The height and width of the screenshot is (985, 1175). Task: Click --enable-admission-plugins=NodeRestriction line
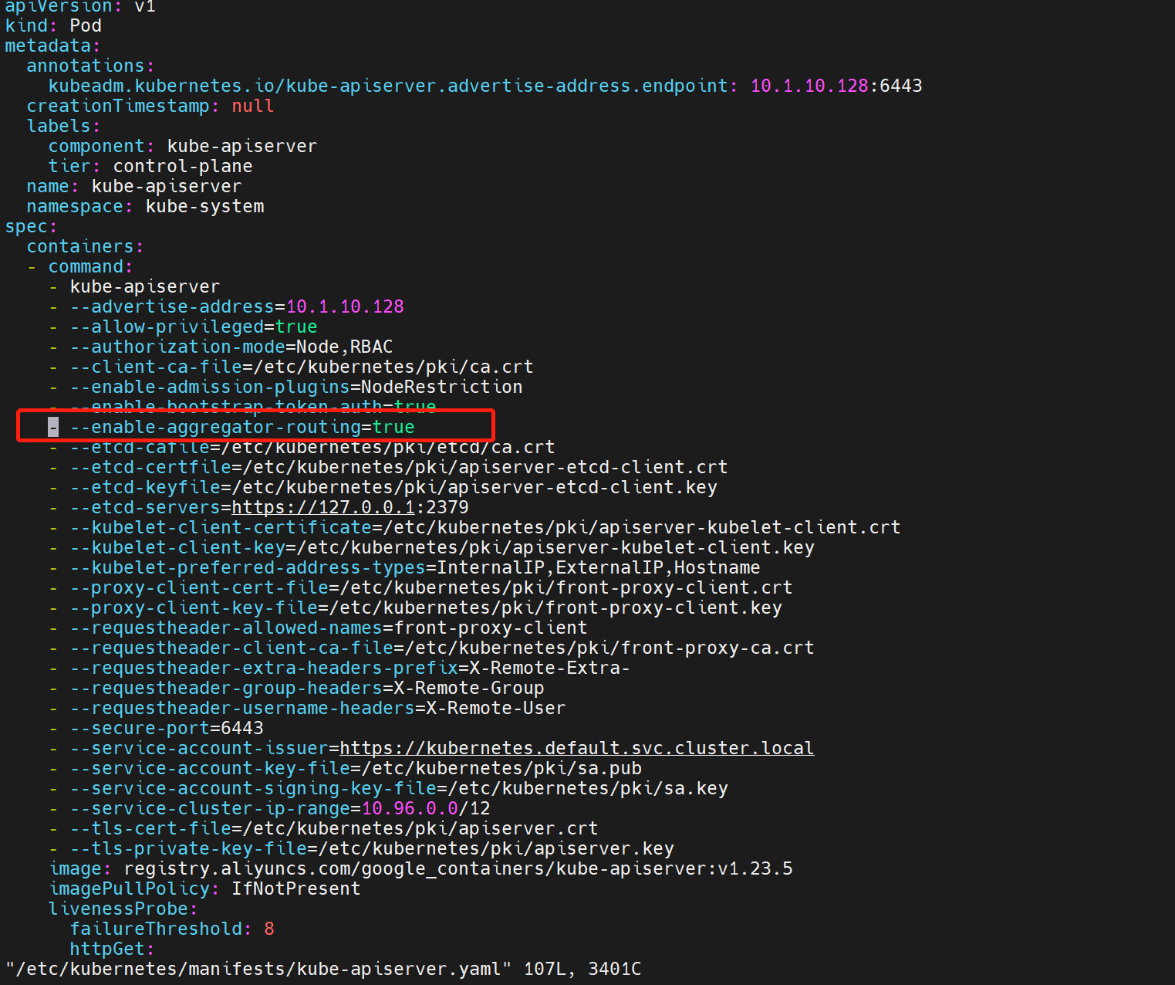point(296,387)
